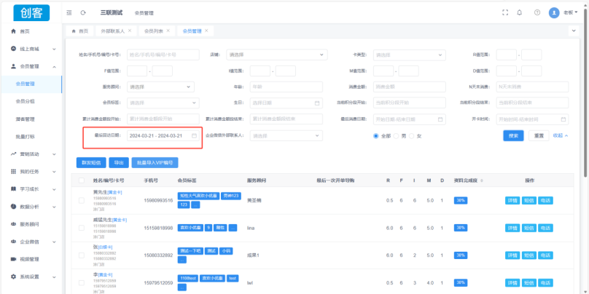
Task: Click 详情 button for 黄先生 row
Action: click(x=512, y=201)
